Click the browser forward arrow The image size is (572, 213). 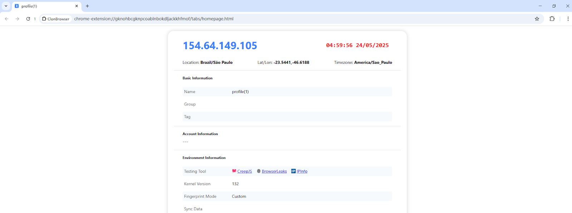[x=17, y=19]
